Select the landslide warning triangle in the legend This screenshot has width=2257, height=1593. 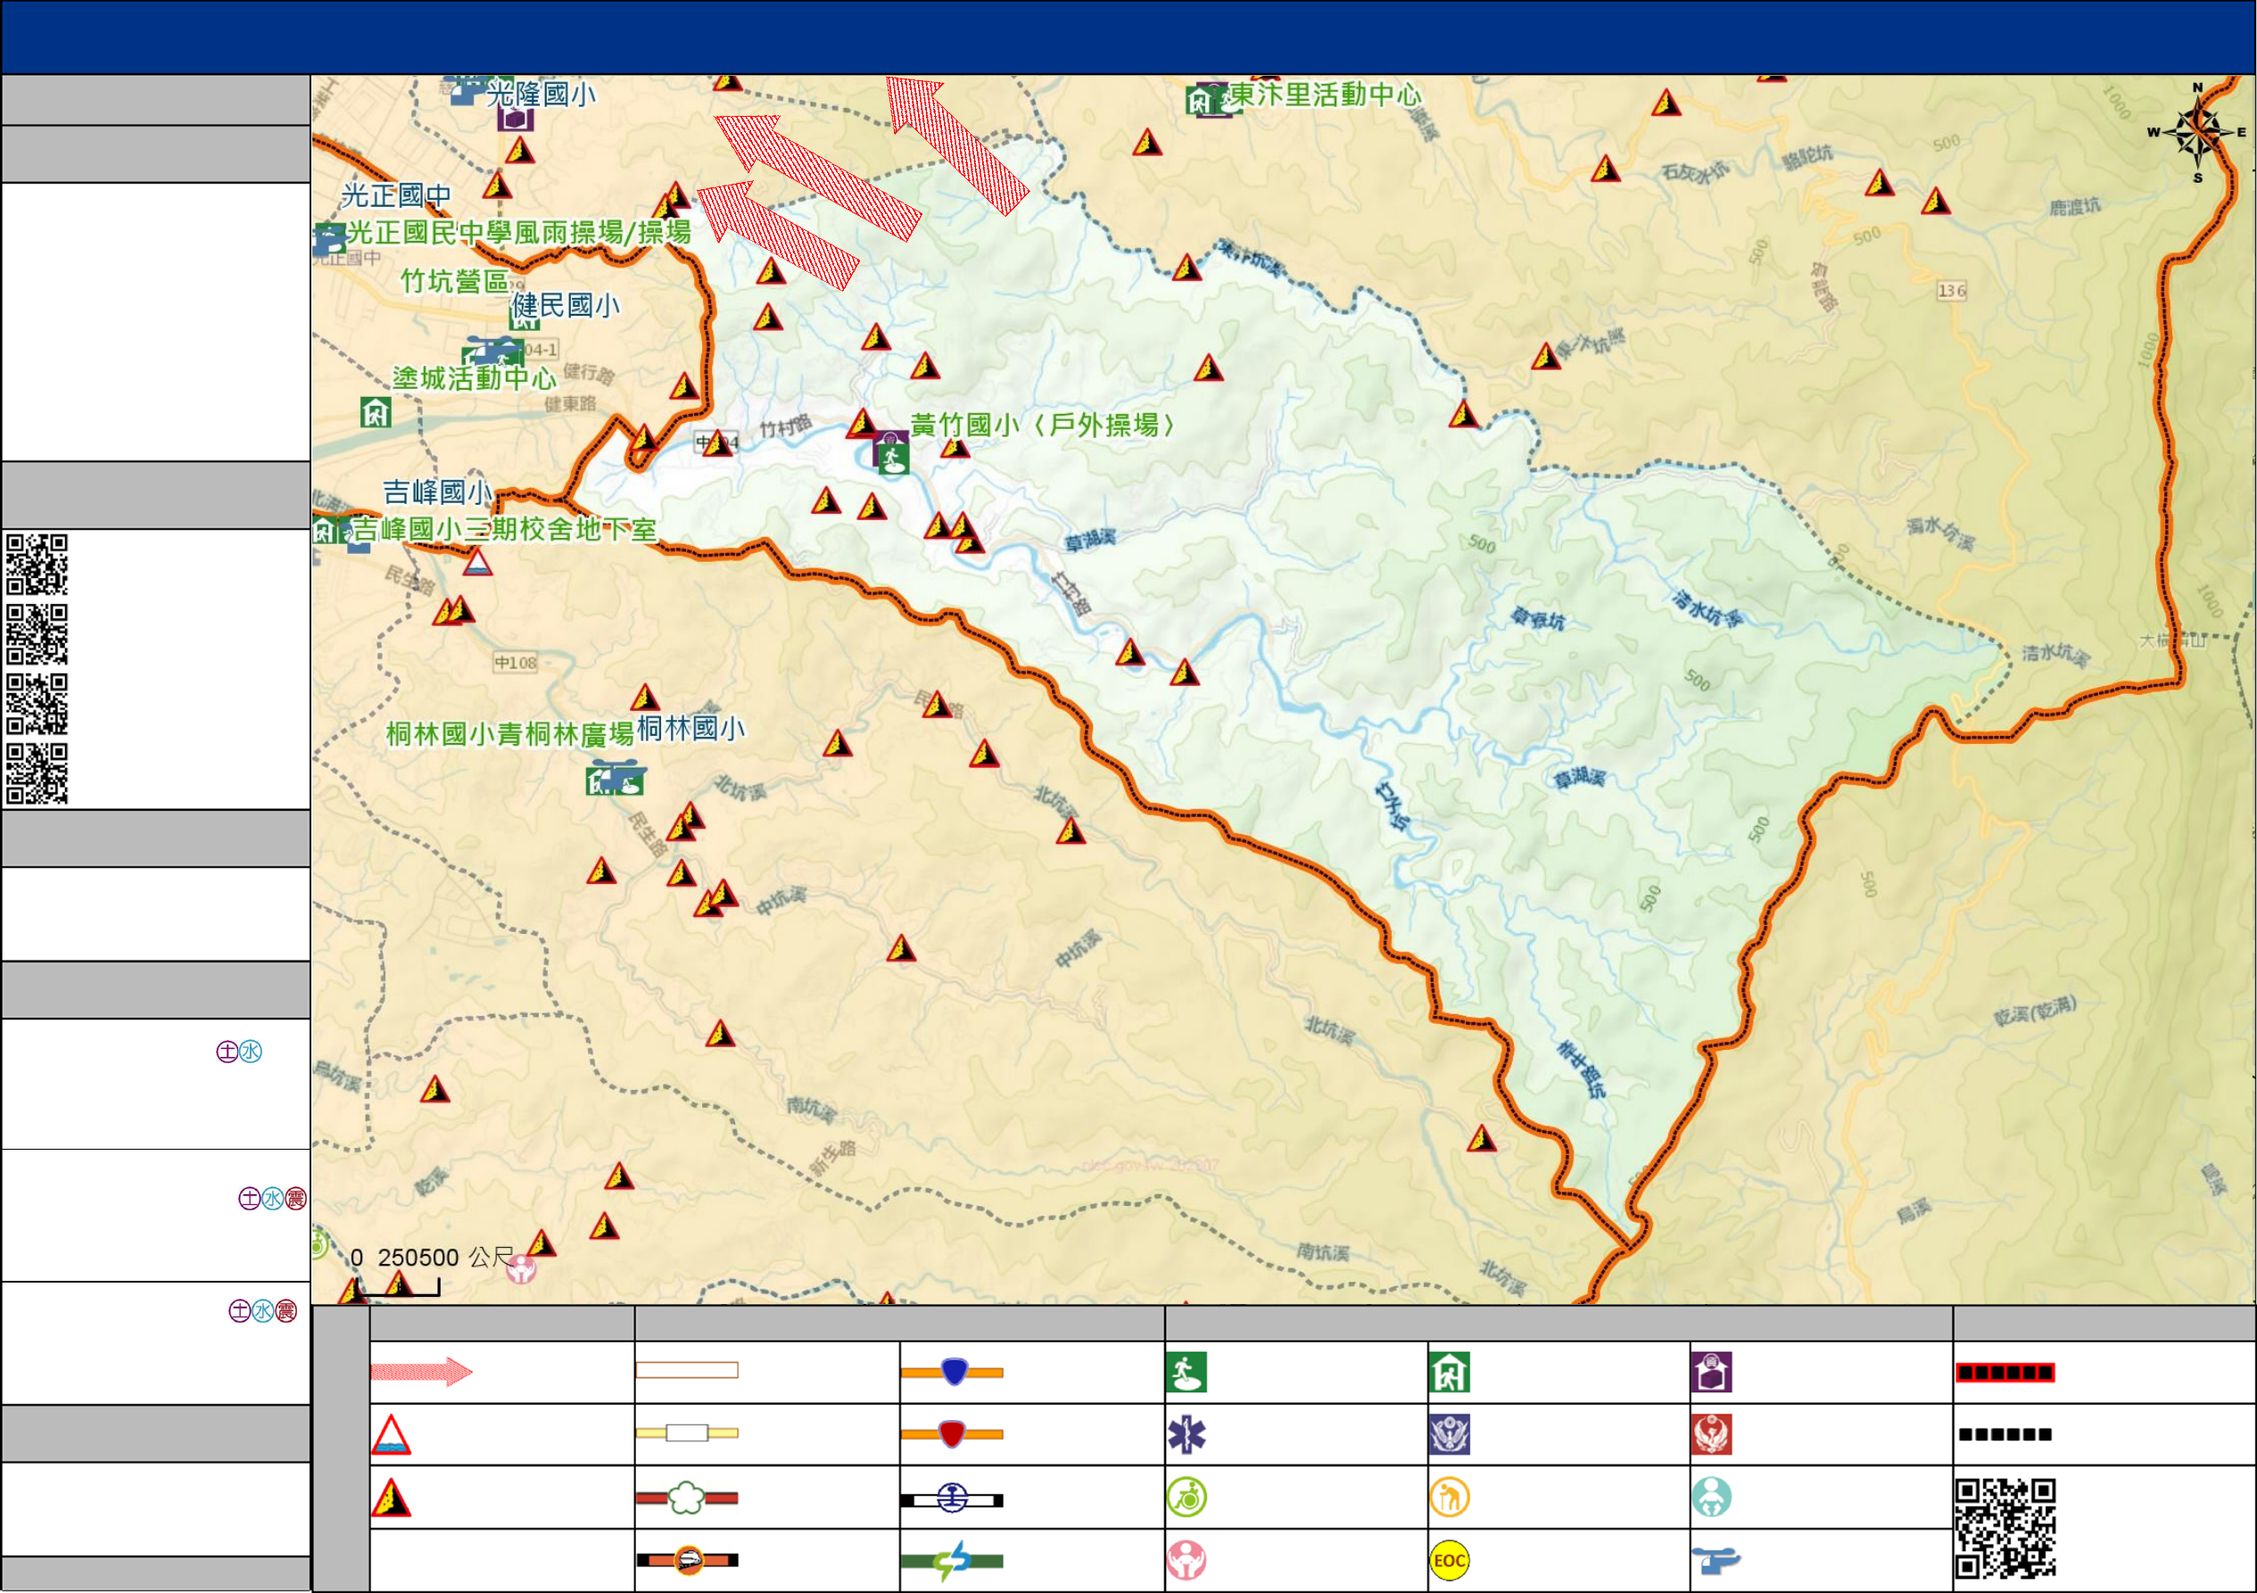pos(392,1498)
